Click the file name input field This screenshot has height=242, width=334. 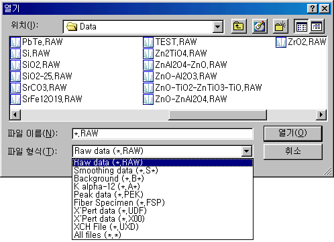coord(162,134)
